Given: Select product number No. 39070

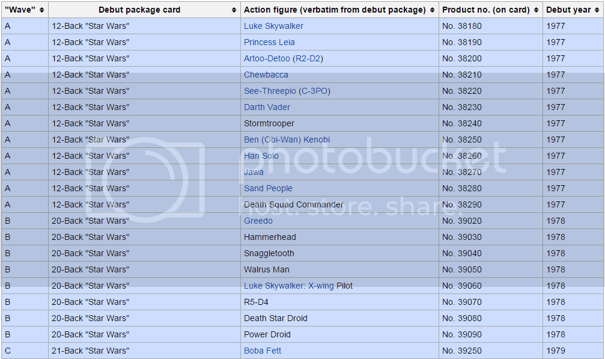Looking at the screenshot, I should 462,302.
